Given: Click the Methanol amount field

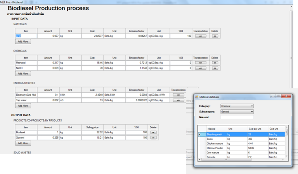Looking at the screenshot, I should (x=48, y=63).
